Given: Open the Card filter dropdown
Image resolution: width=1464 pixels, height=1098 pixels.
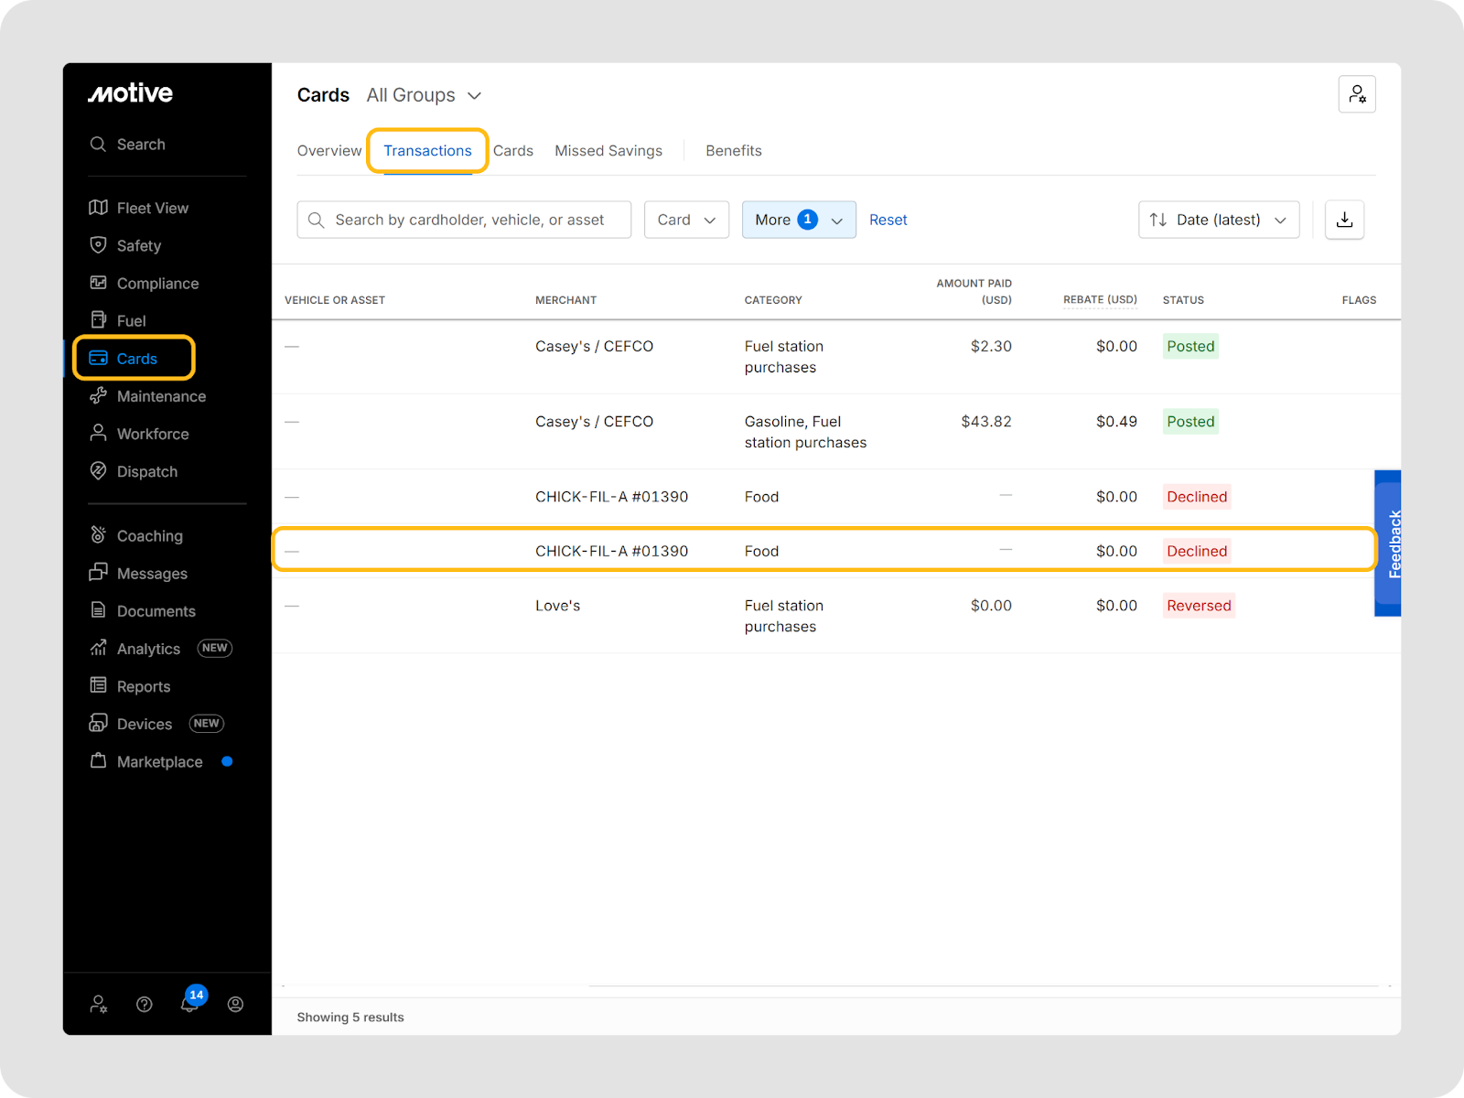Looking at the screenshot, I should click(x=686, y=220).
